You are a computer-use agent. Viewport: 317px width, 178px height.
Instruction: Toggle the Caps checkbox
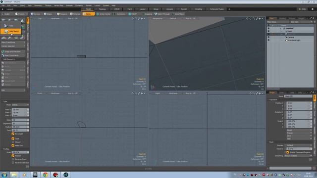click(x=13, y=138)
